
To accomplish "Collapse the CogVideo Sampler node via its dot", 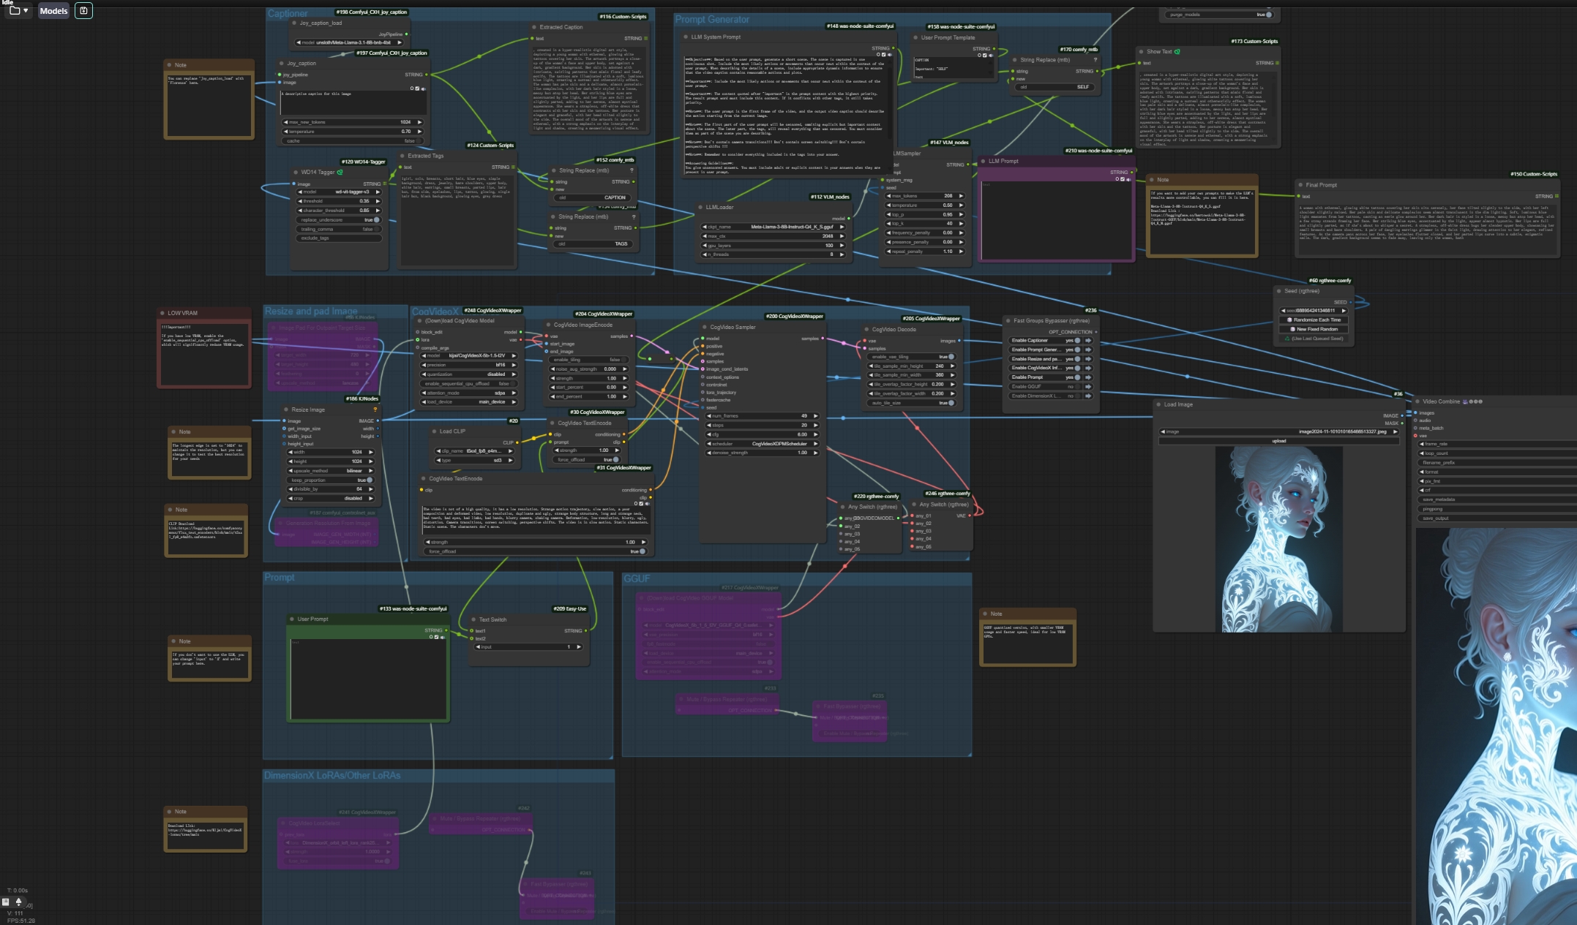I will coord(705,328).
